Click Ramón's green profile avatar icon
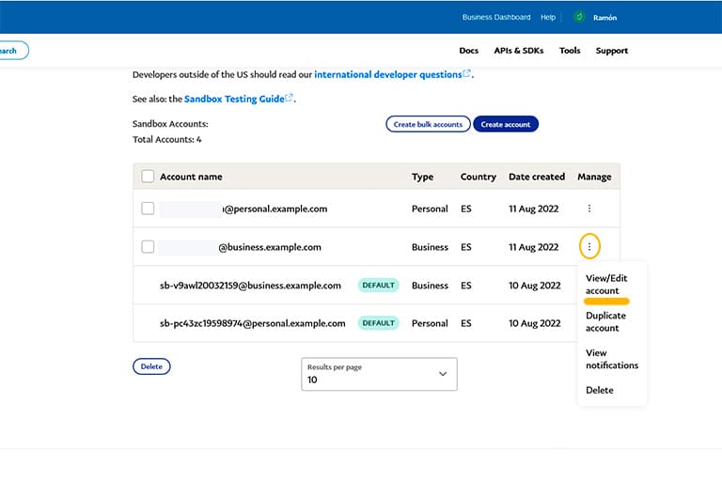The width and height of the screenshot is (722, 481). pyautogui.click(x=579, y=17)
